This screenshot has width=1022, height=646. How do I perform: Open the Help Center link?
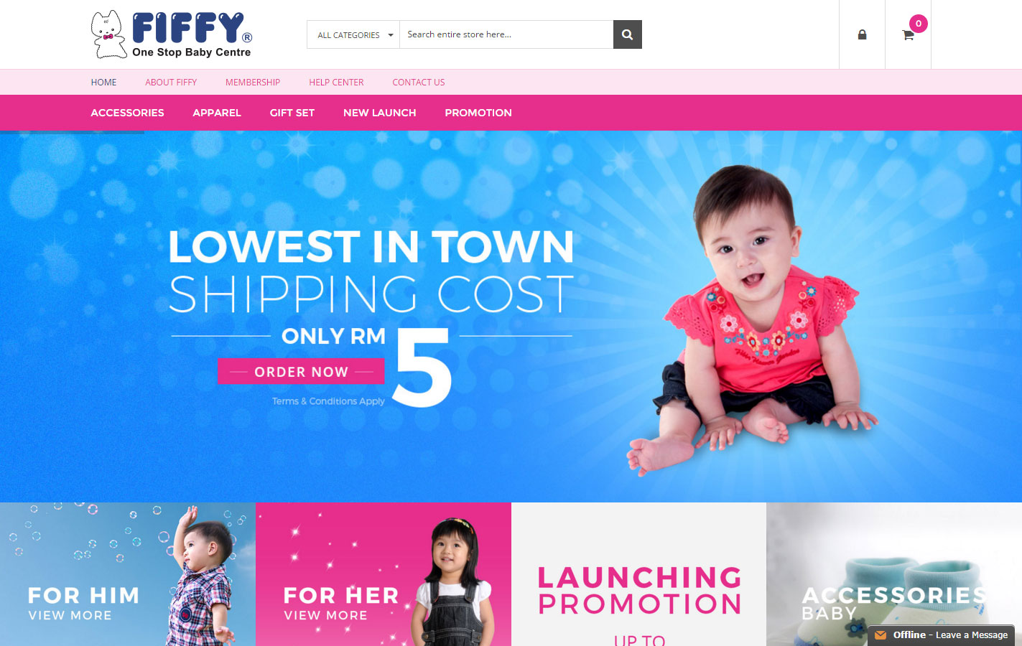[336, 83]
